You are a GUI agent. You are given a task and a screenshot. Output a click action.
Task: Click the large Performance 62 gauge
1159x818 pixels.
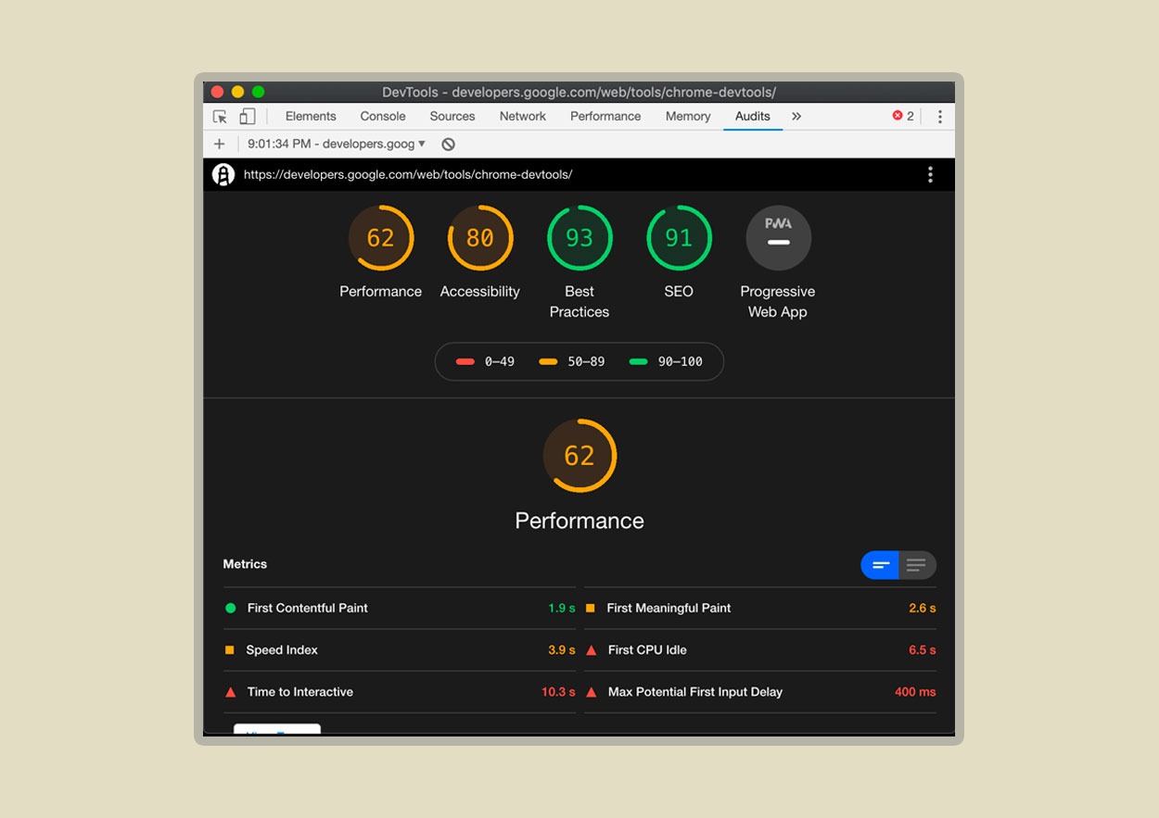pos(579,456)
